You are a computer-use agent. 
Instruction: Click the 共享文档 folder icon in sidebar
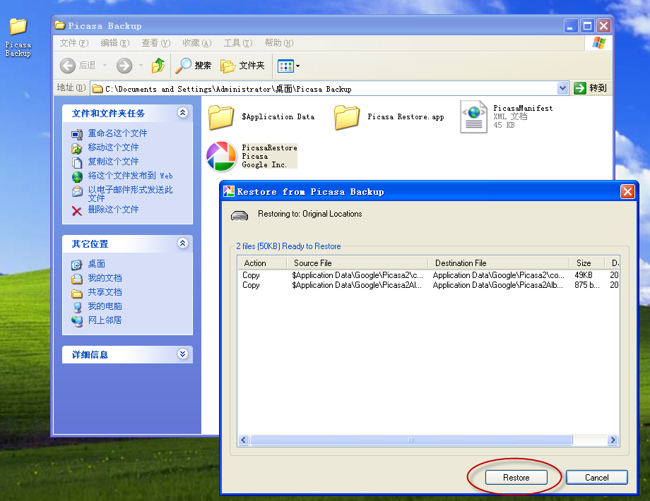click(x=77, y=293)
